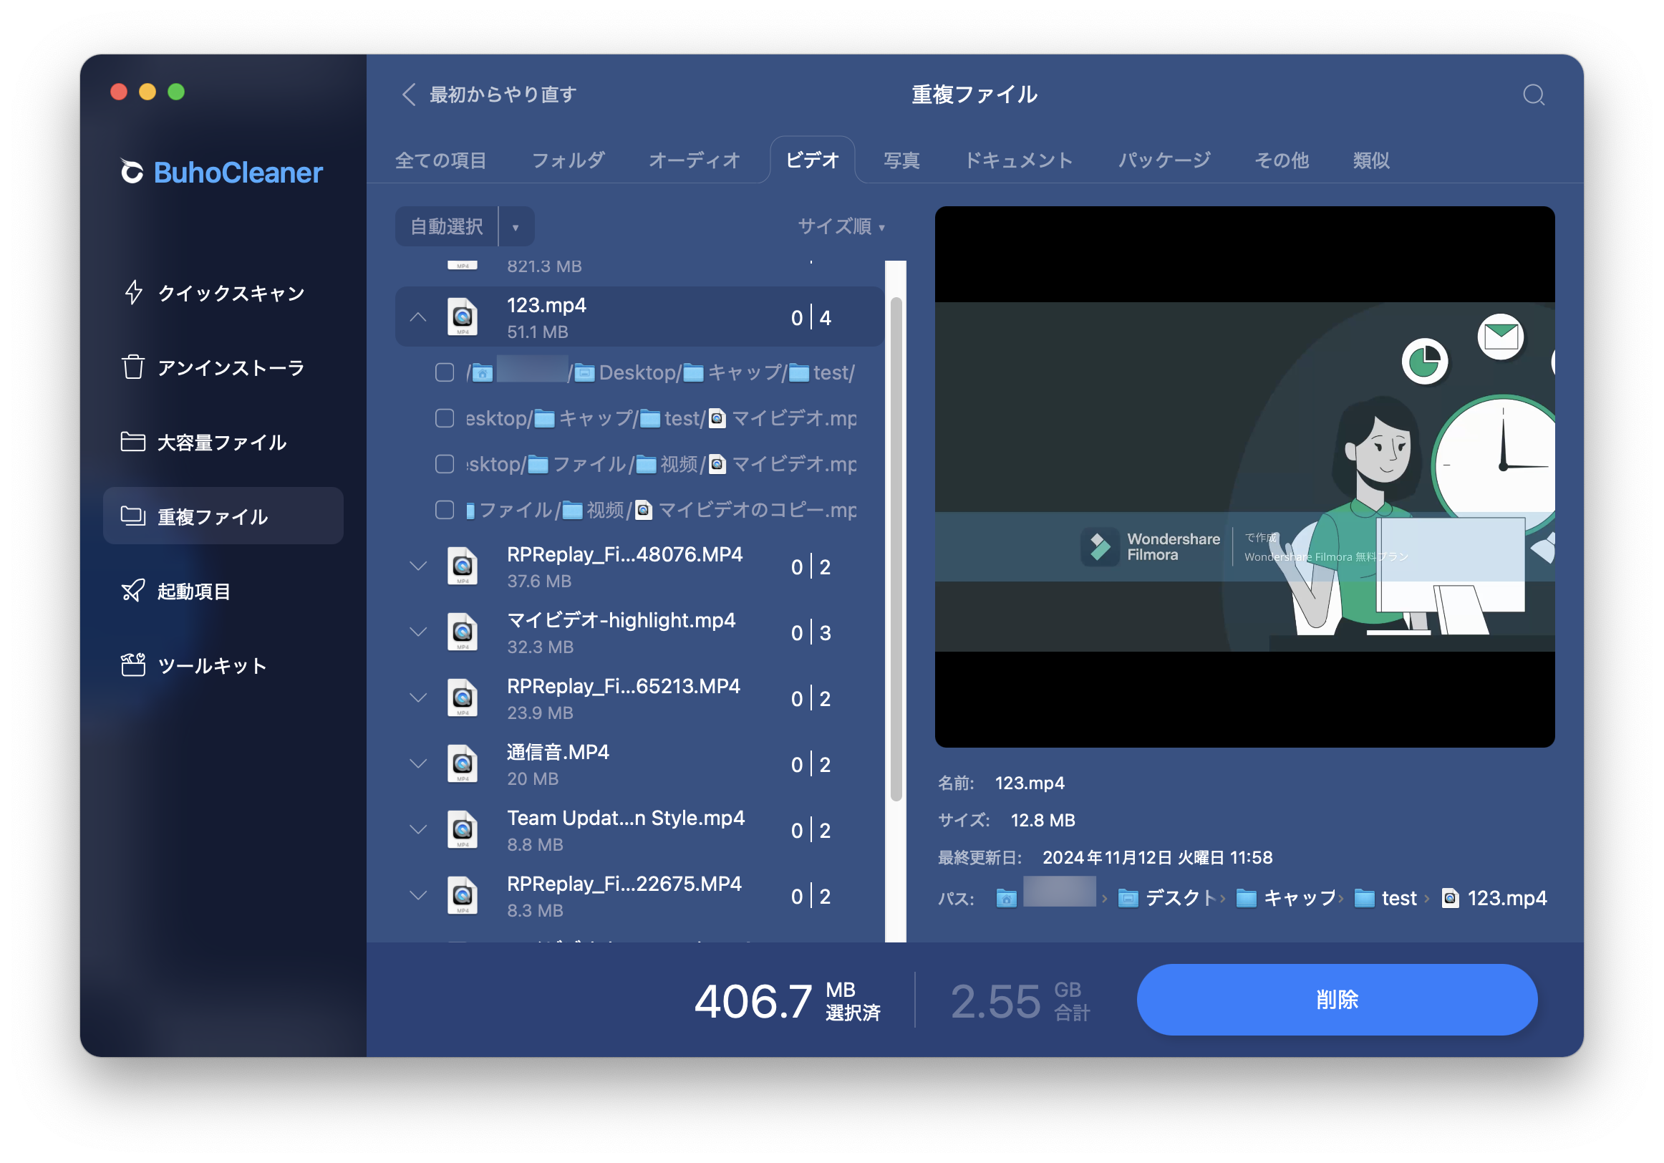Check the キャップ/test/マイビデオ.mp duplicate
The image size is (1664, 1163).
(x=444, y=418)
